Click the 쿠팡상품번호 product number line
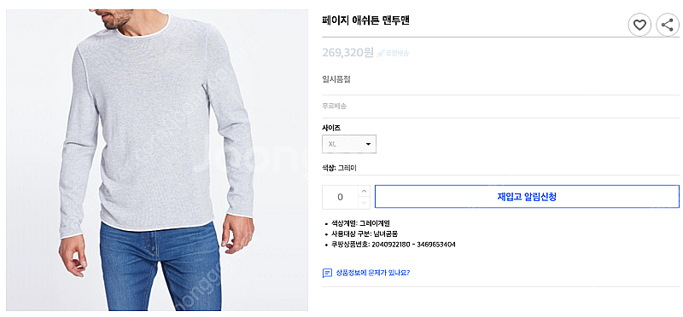This screenshot has height=317, width=683. (394, 245)
